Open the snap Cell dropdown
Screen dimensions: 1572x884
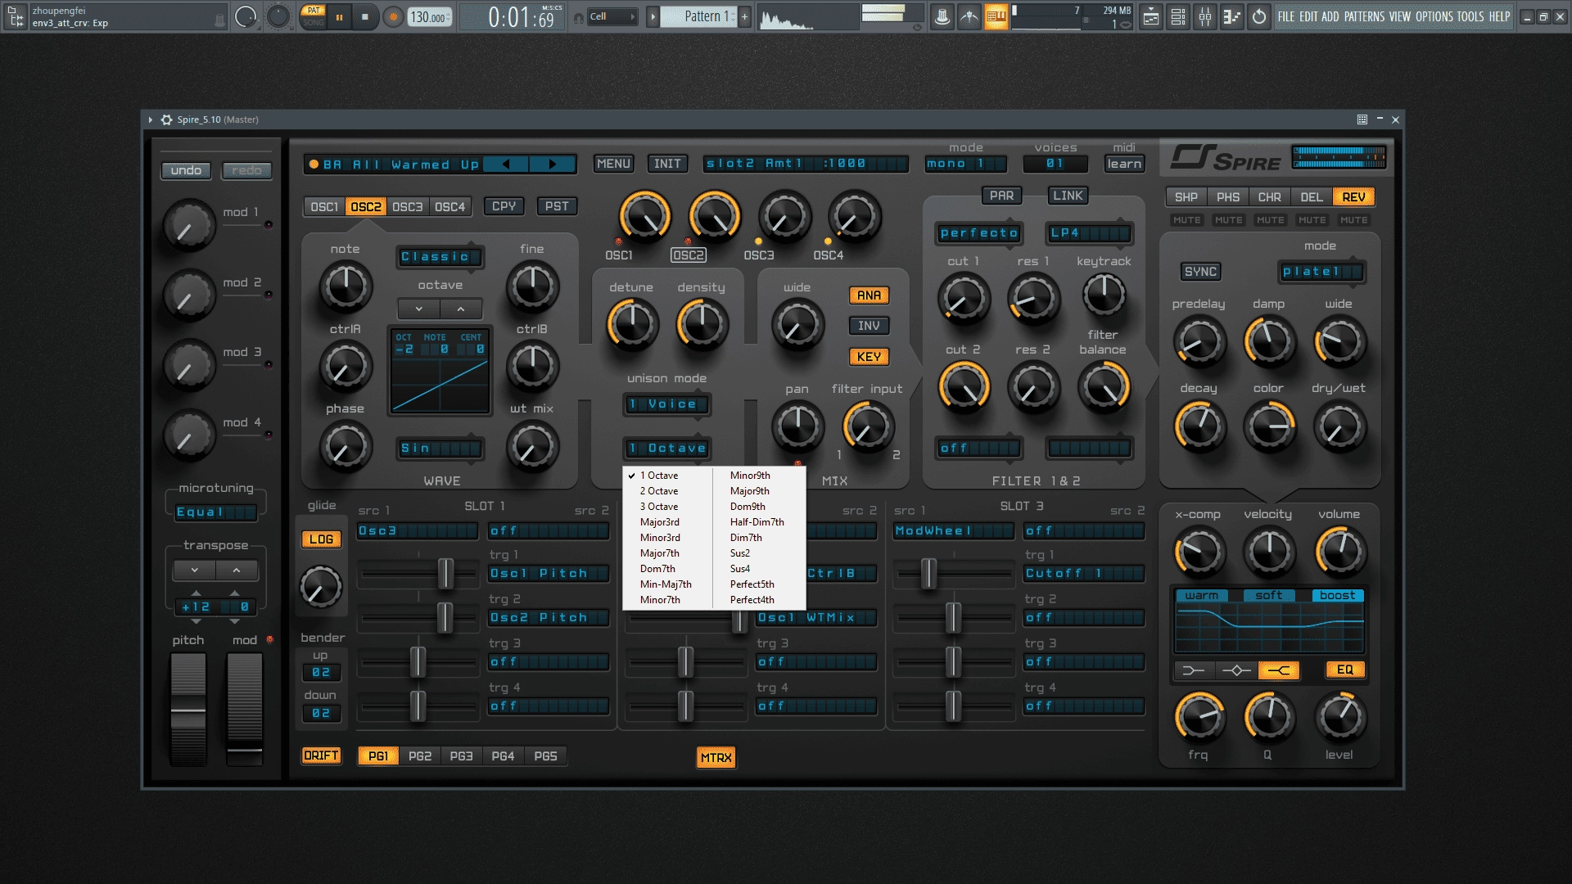(x=612, y=16)
